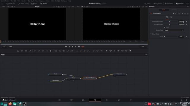Open the Border Type dropdown showing Black
190x106 pixels.
coord(174,30)
